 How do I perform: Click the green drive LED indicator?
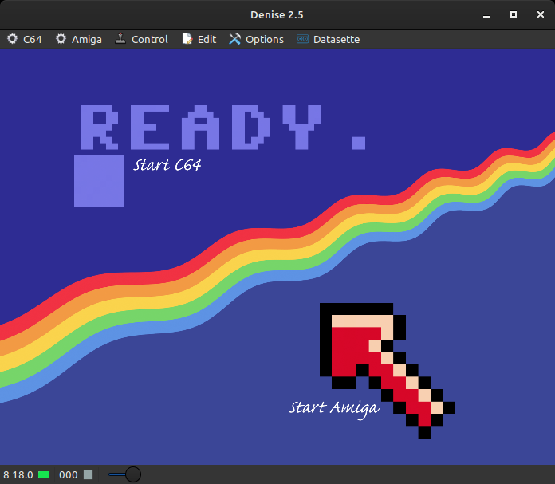coord(44,474)
